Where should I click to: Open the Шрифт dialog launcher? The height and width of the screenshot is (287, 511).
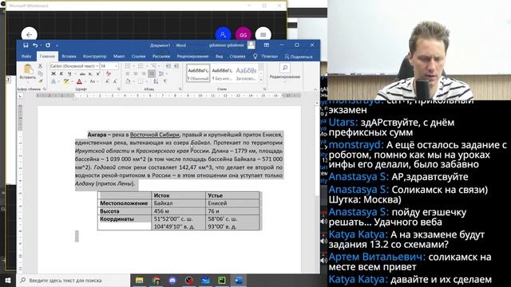click(x=119, y=88)
